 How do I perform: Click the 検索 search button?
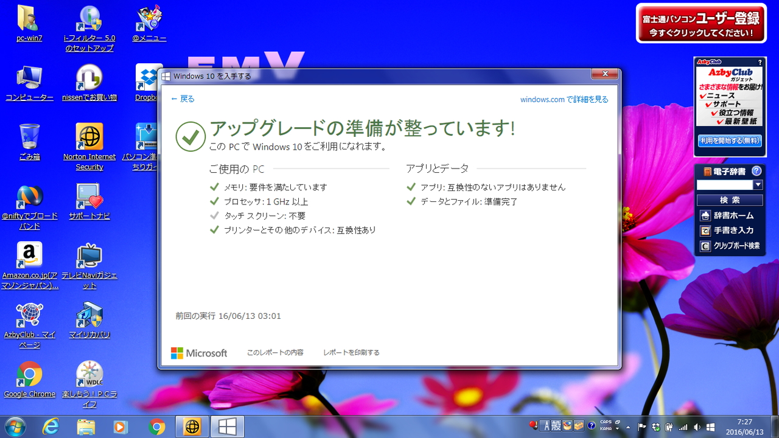(730, 200)
